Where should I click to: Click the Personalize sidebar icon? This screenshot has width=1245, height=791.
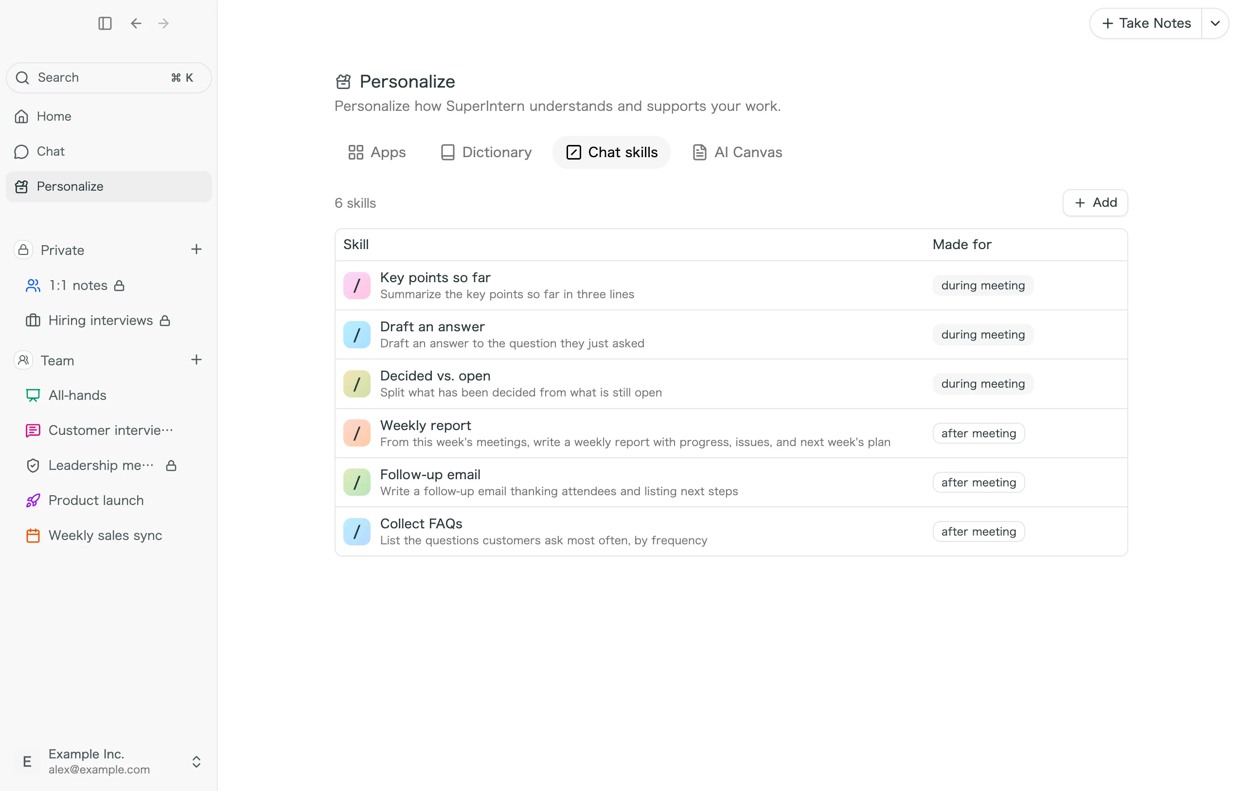coord(21,187)
